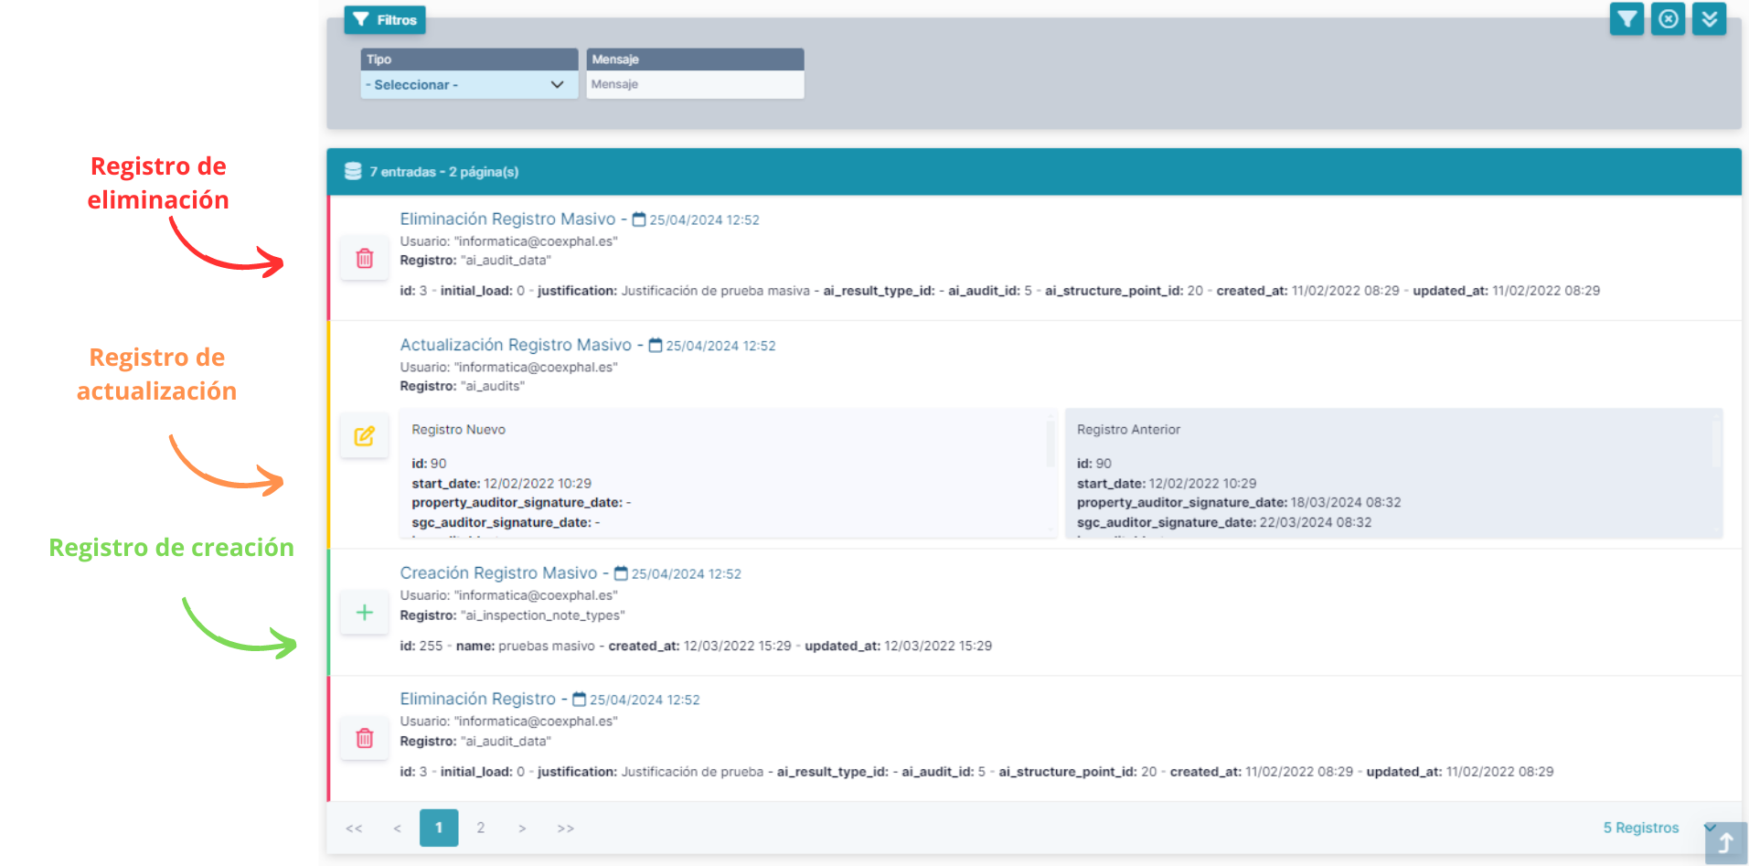Open the 5 Registros page size dropdown
The height and width of the screenshot is (866, 1749).
click(1655, 828)
